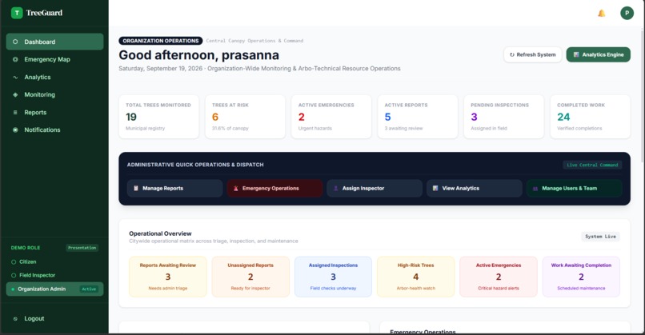Open the Completed Work card
The width and height of the screenshot is (645, 335).
click(x=591, y=117)
